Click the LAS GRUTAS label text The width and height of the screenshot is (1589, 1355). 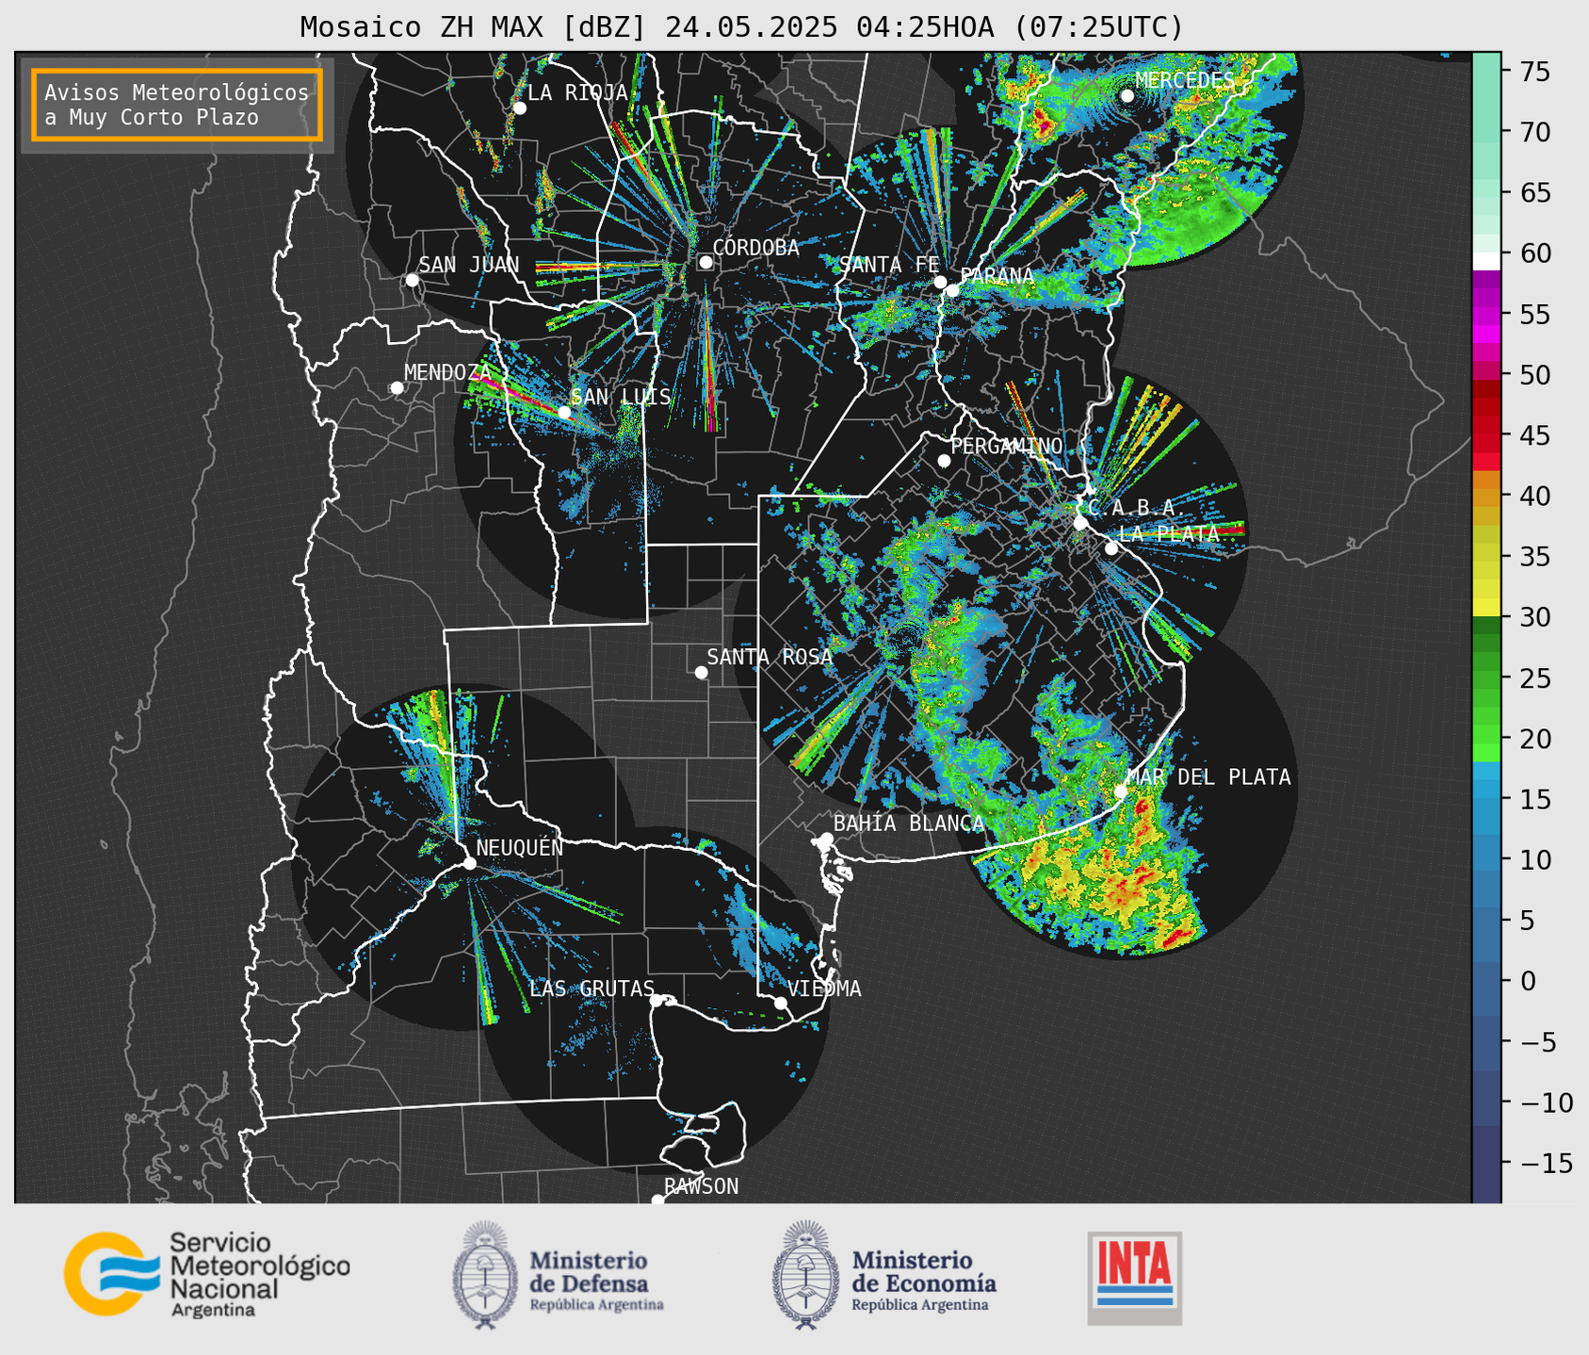point(592,988)
